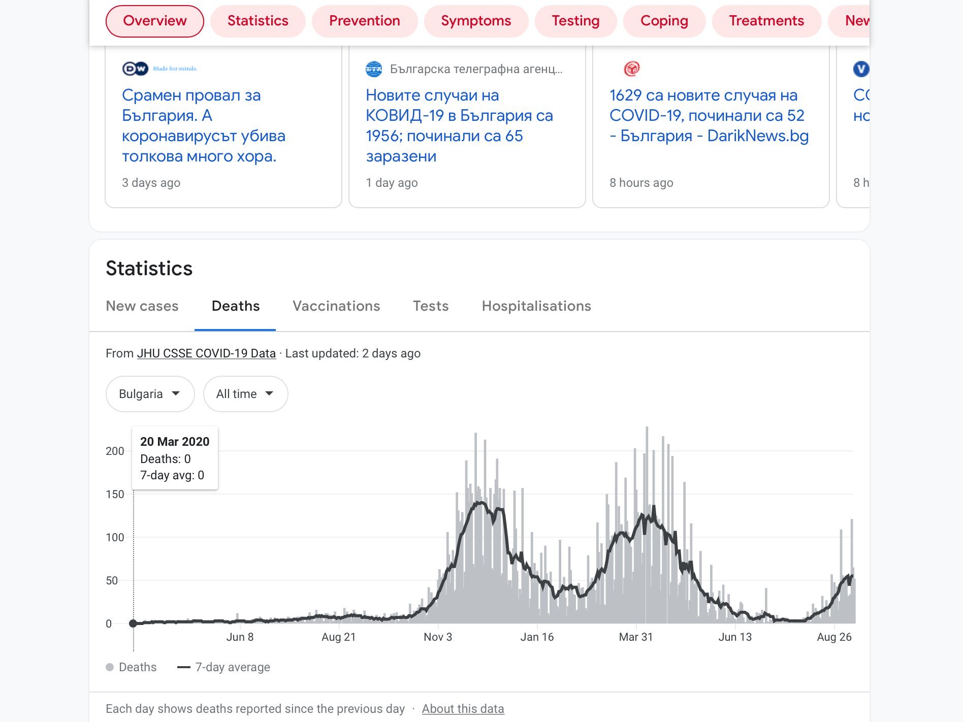The width and height of the screenshot is (963, 722).
Task: Select the Vaccinations statistics tab
Action: pyautogui.click(x=336, y=306)
